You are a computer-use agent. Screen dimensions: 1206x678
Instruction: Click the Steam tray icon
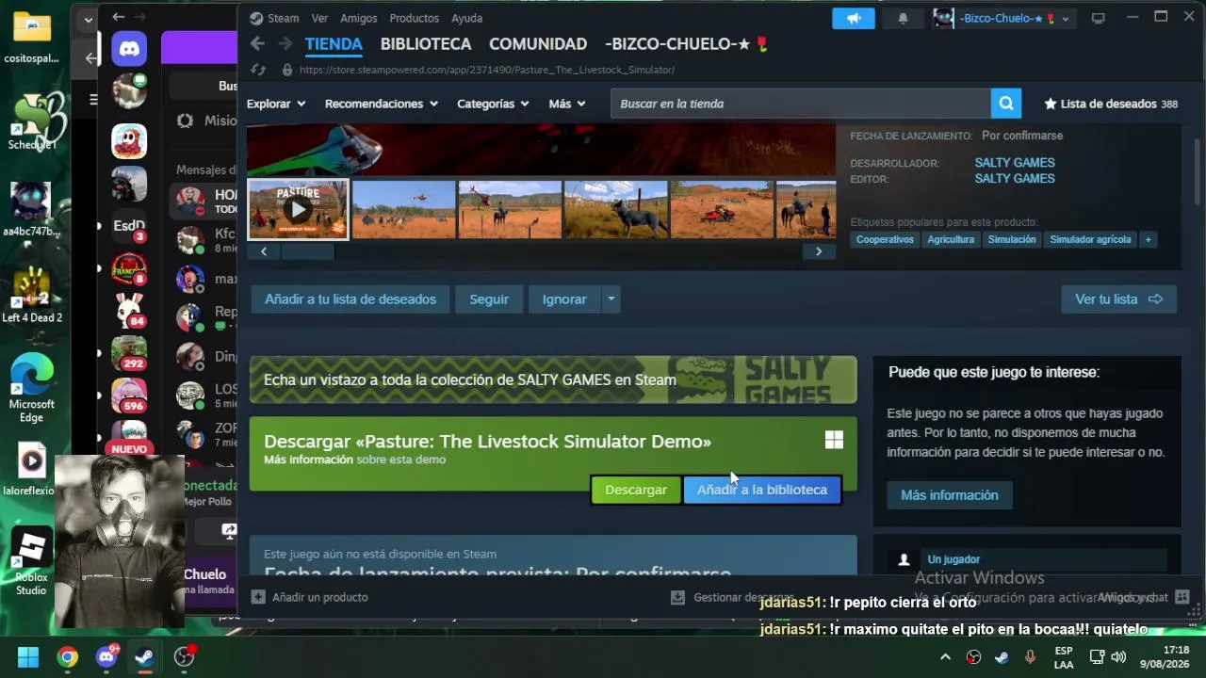click(1002, 656)
